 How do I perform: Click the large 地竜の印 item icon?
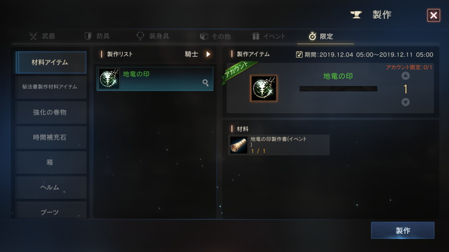[264, 89]
